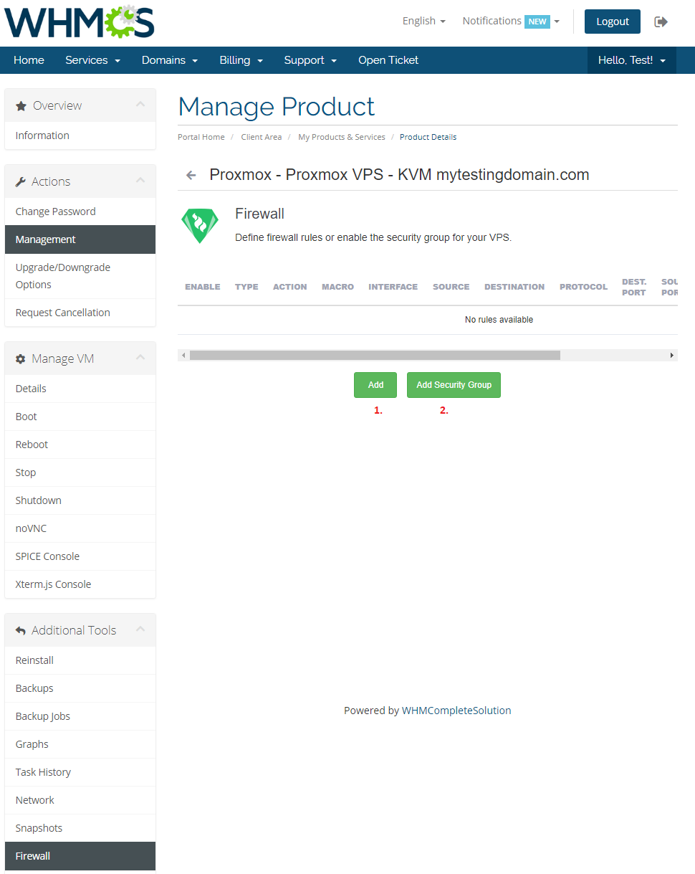Image resolution: width=695 pixels, height=874 pixels.
Task: Collapse the Actions panel chevron
Action: pyautogui.click(x=140, y=181)
